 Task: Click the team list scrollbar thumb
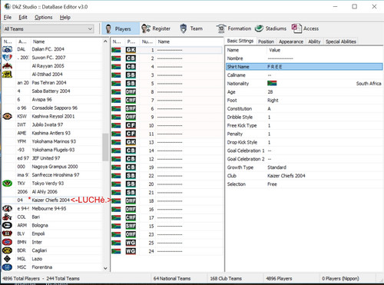point(105,147)
